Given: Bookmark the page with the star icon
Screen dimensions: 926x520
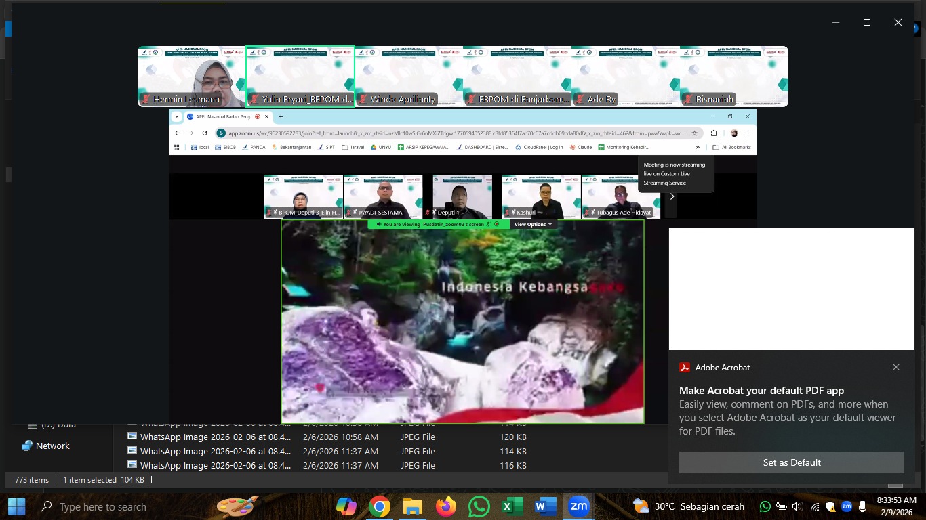Looking at the screenshot, I should tap(694, 133).
